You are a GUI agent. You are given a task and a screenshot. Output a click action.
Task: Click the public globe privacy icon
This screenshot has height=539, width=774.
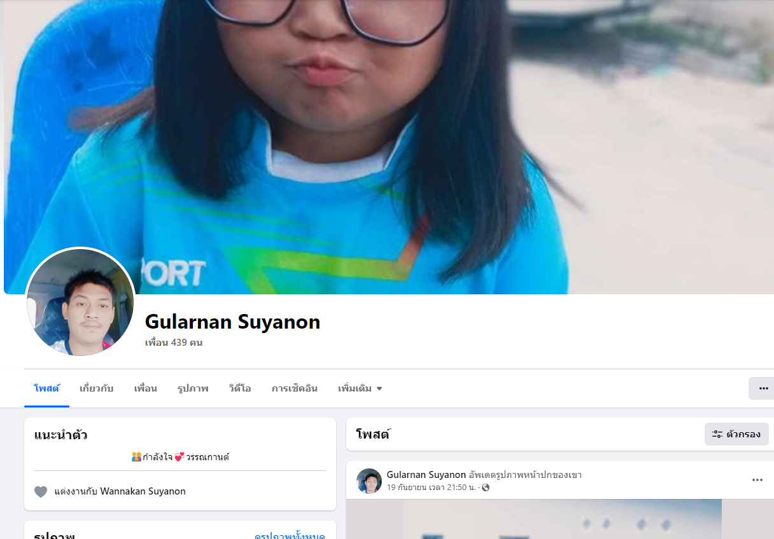486,488
